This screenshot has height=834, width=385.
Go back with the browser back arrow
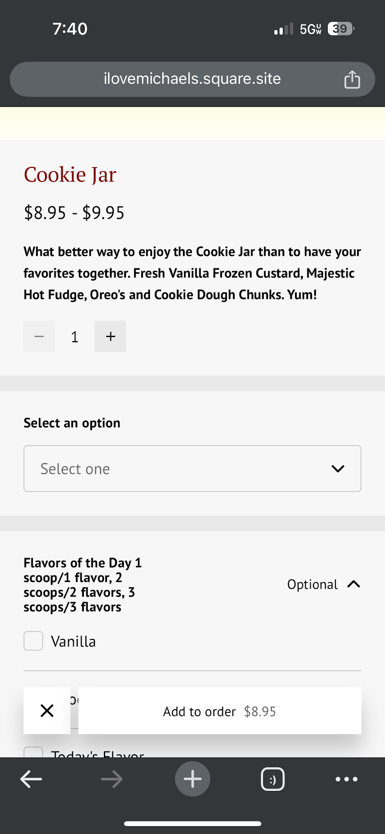(31, 779)
